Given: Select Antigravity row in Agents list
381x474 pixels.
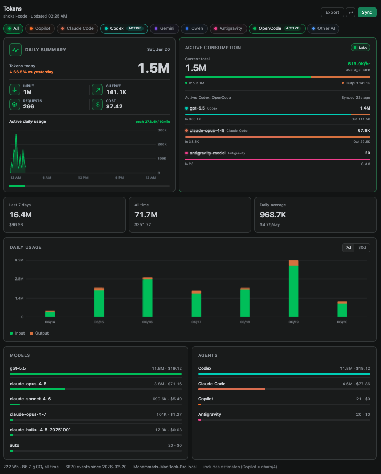Looking at the screenshot, I should tap(284, 416).
